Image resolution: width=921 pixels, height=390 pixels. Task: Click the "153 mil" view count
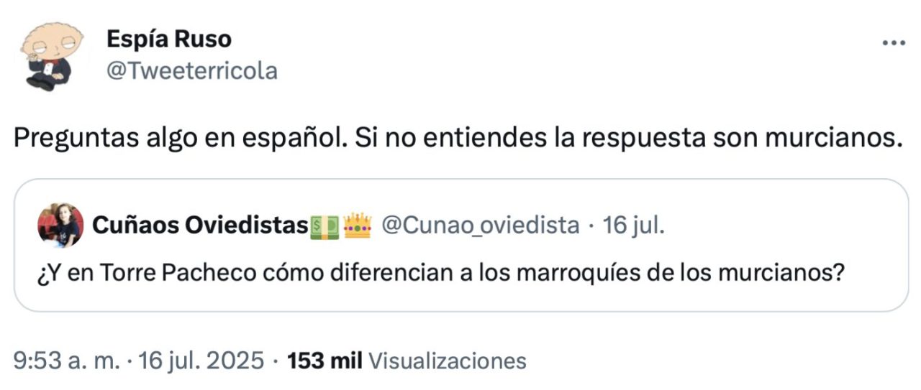pos(325,361)
